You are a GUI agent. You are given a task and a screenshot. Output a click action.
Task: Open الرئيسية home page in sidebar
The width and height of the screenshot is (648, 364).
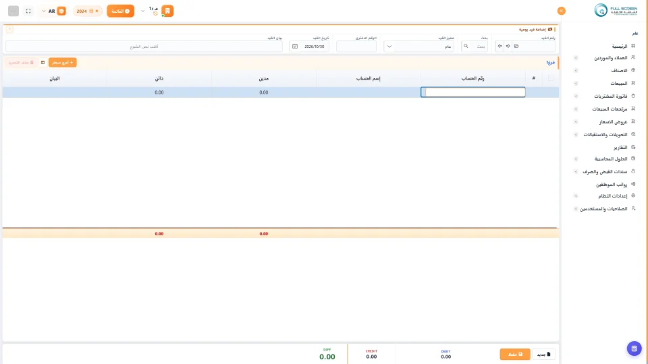point(620,47)
